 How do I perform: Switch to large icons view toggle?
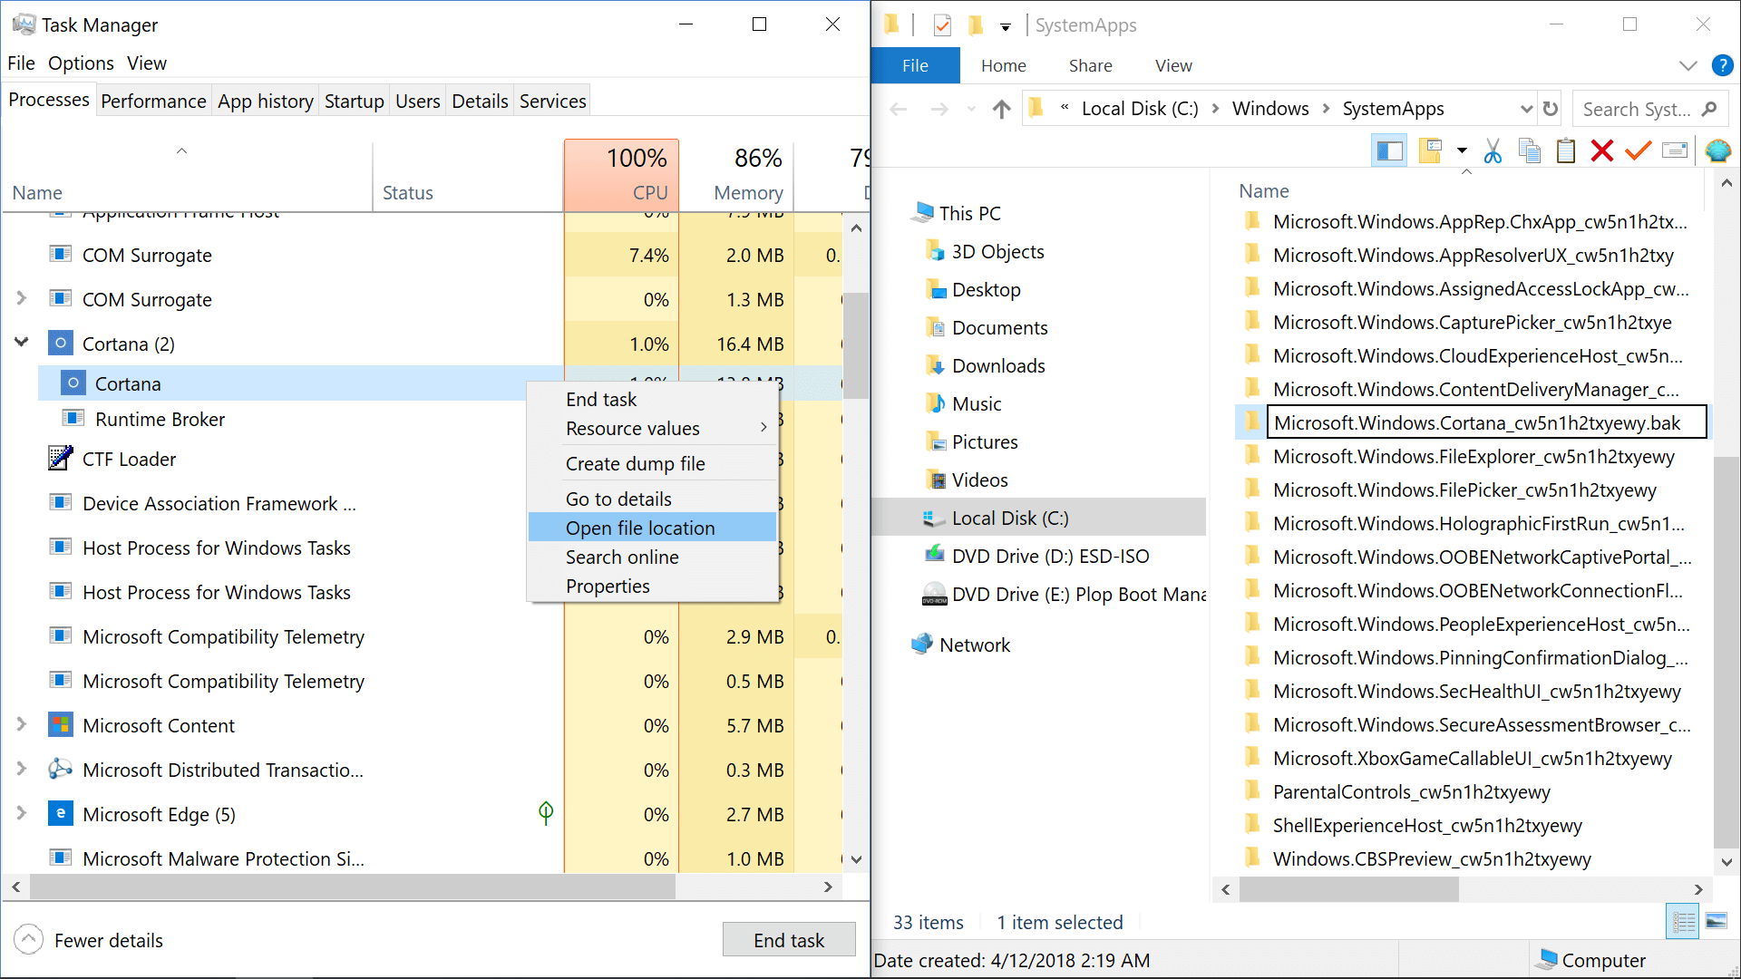pos(1716,921)
